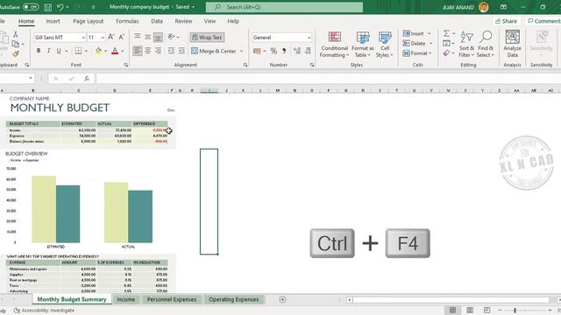Expand the Merge & Center dropdown arrow
561x315 pixels.
[x=242, y=51]
